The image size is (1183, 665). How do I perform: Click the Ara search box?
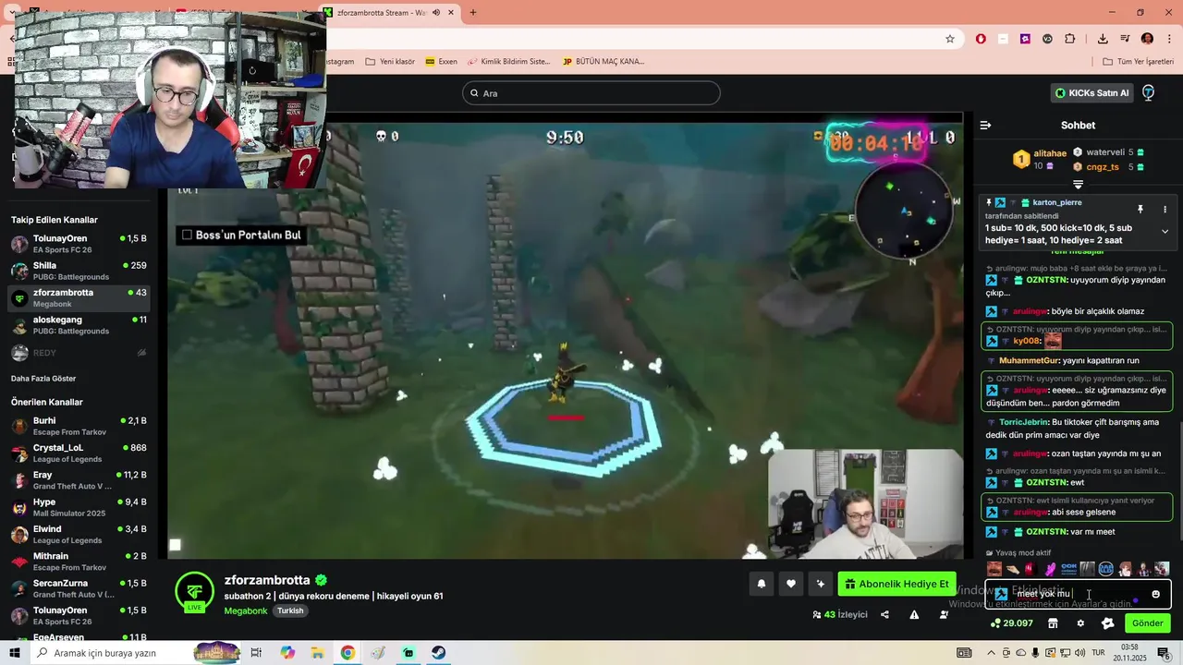[x=591, y=93]
